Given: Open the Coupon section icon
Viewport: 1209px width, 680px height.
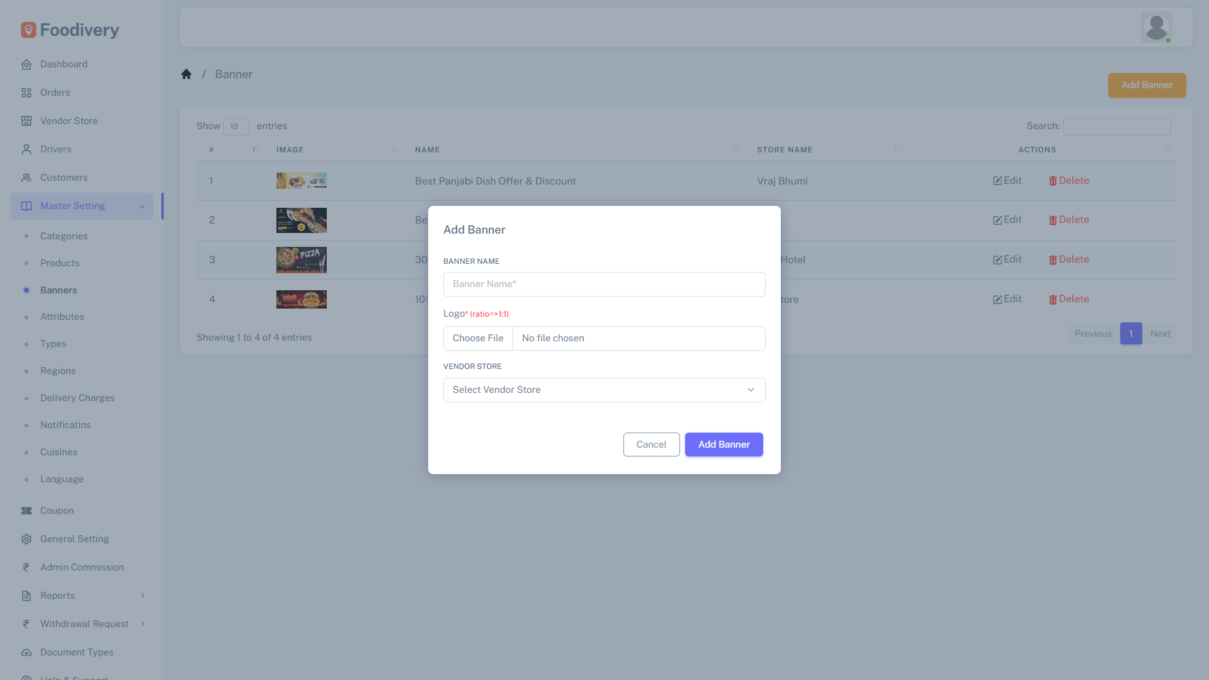Looking at the screenshot, I should (x=26, y=511).
